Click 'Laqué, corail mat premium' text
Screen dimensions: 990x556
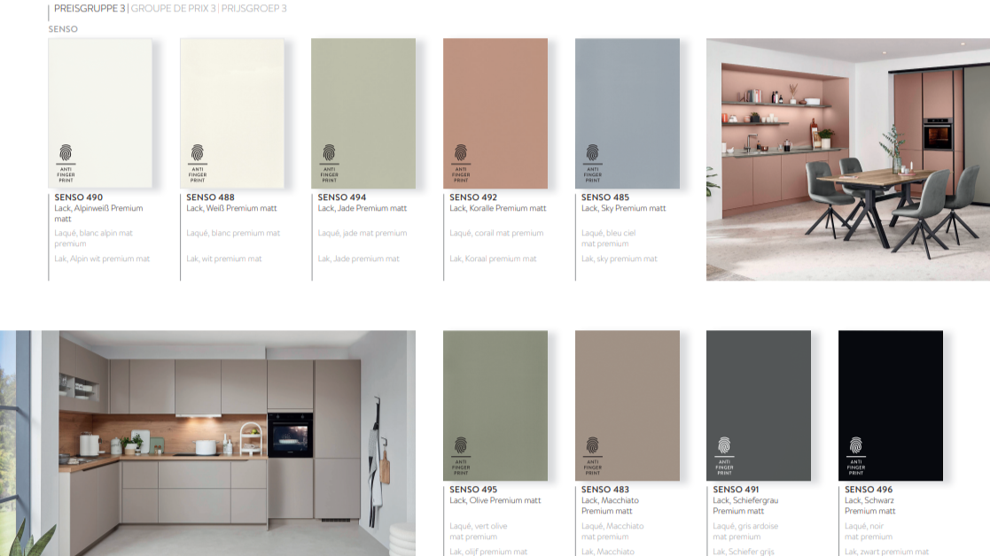click(496, 233)
